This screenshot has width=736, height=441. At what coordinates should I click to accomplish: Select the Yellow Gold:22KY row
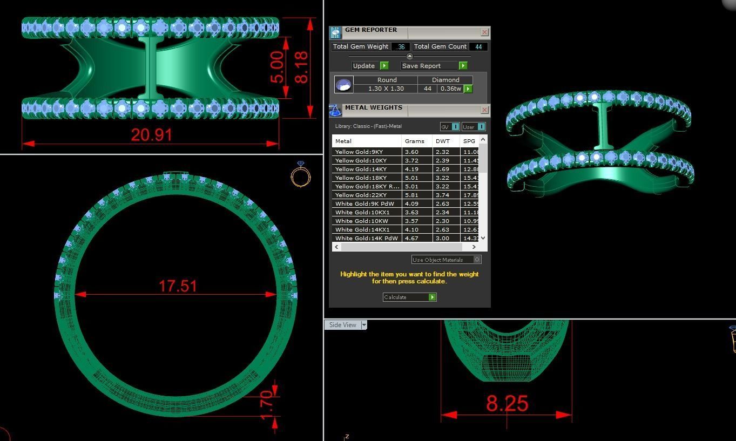tap(405, 195)
